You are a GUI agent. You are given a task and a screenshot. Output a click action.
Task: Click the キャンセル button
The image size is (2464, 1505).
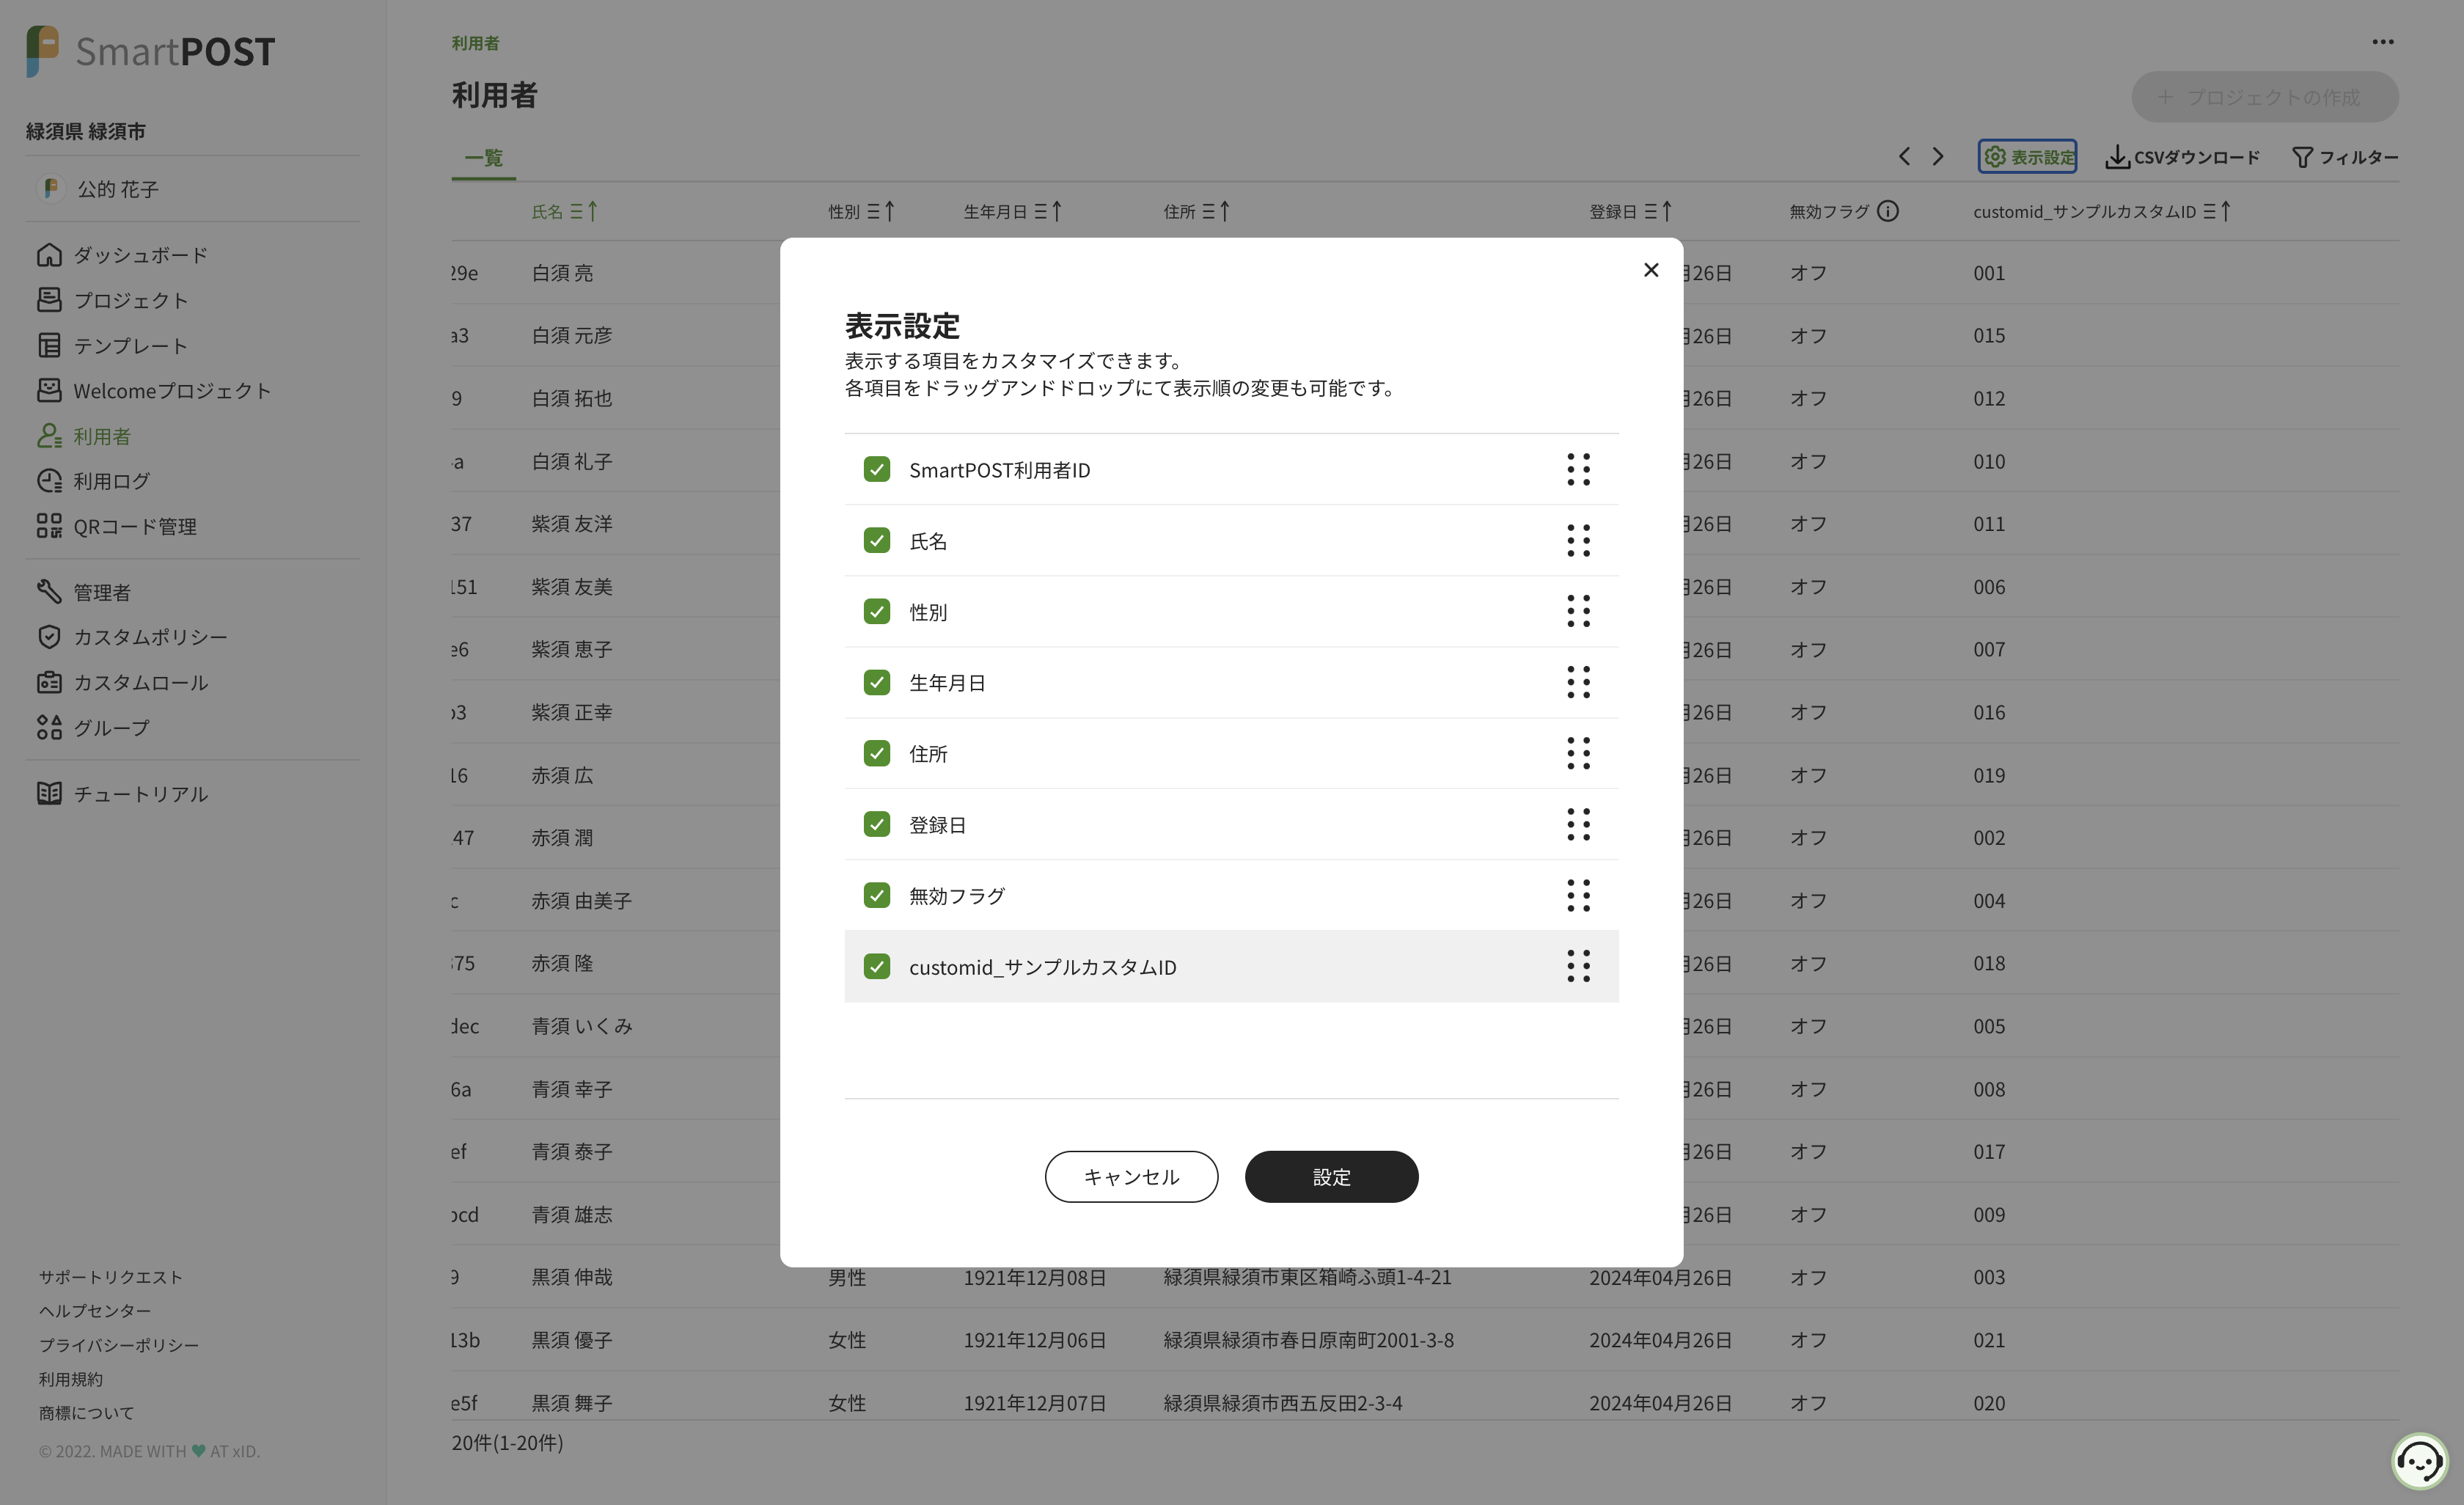pyautogui.click(x=1131, y=1177)
